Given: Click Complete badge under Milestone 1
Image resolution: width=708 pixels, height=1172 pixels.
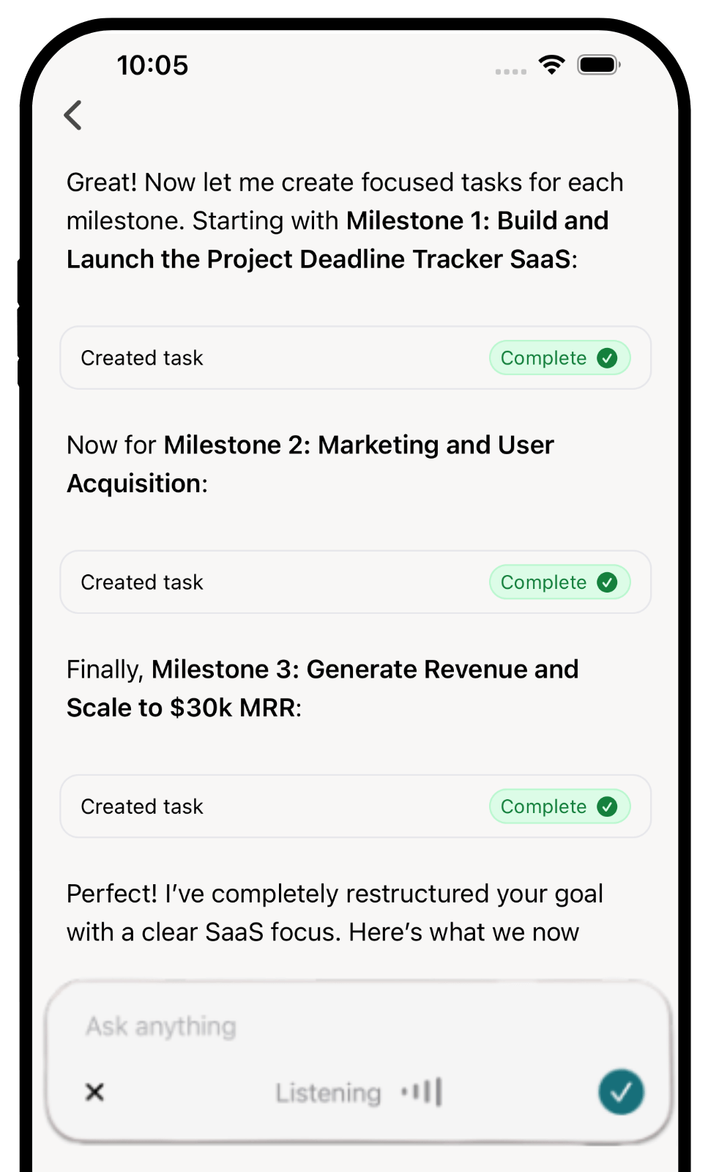Looking at the screenshot, I should click(559, 358).
